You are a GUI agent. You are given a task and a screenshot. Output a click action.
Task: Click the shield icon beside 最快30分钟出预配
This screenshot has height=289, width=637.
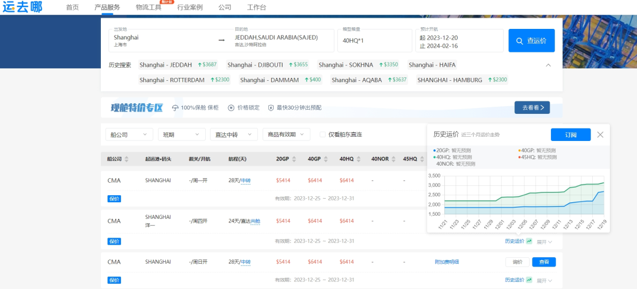pyautogui.click(x=271, y=108)
